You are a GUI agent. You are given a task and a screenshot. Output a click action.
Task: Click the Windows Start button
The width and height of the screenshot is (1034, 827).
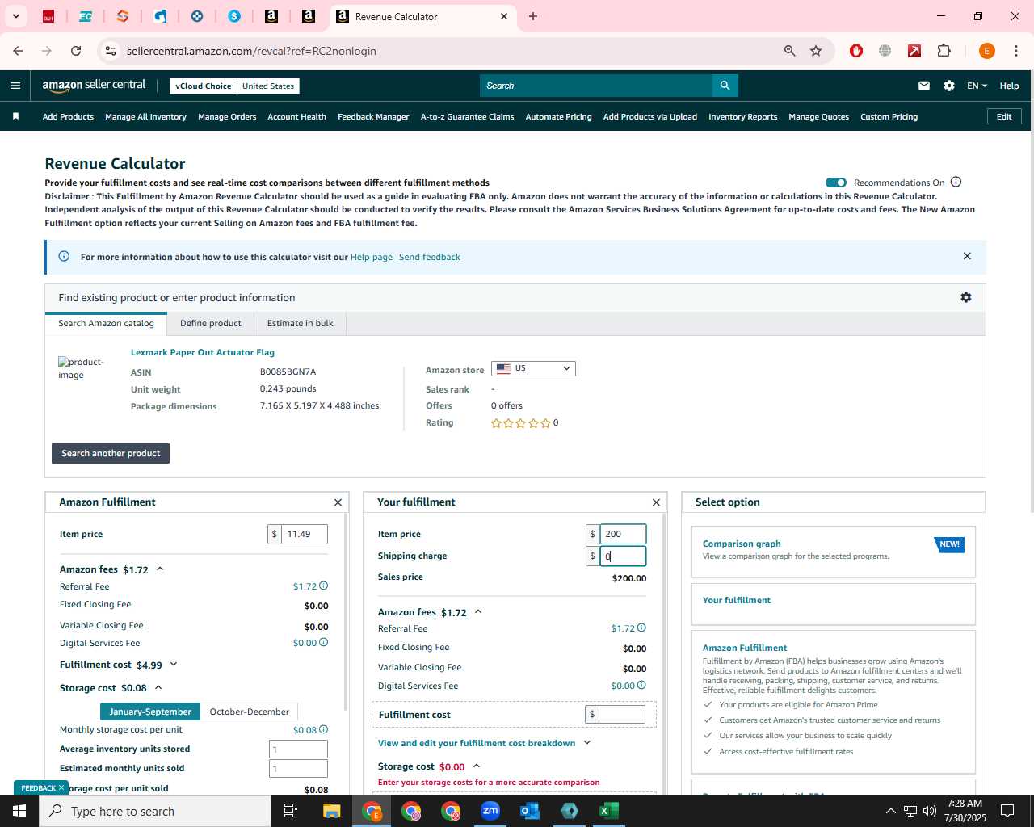coord(19,811)
